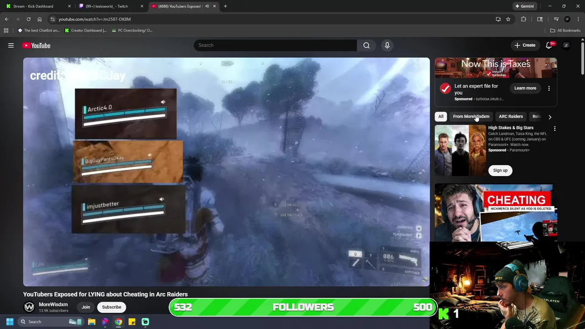Open the Chrome profile avatar

pos(567,19)
